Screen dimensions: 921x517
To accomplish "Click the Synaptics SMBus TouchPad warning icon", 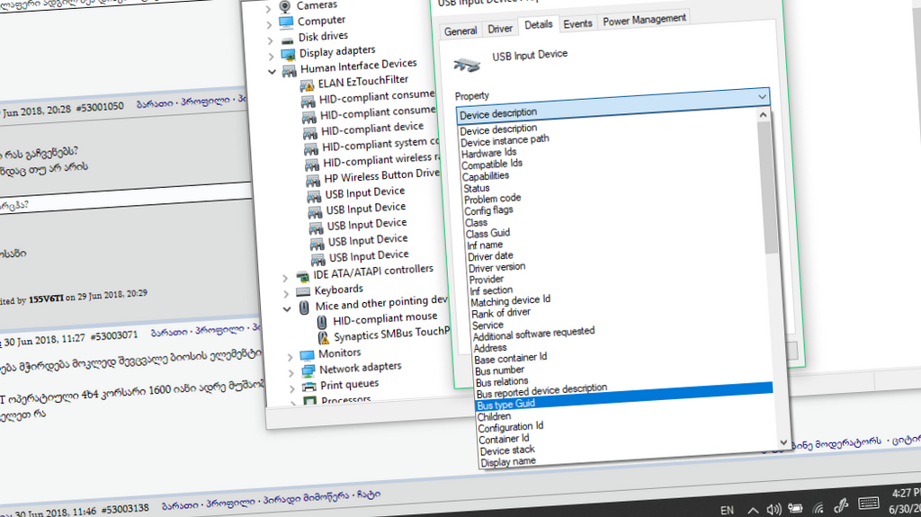I will [324, 338].
